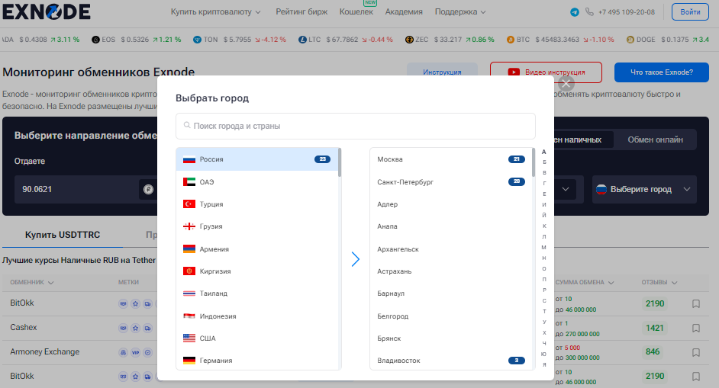Select Таиланд country
The image size is (719, 388).
click(x=256, y=293)
